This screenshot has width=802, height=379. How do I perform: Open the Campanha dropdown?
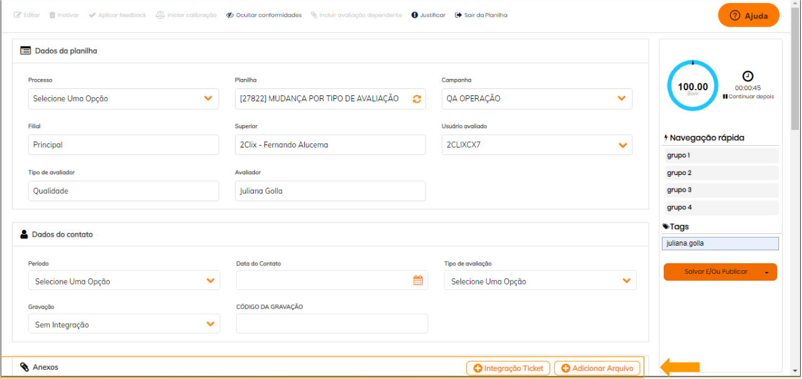[x=621, y=98]
